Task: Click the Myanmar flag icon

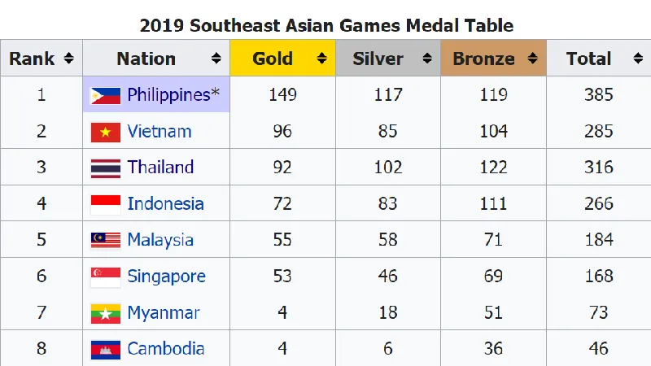Action: click(x=105, y=313)
